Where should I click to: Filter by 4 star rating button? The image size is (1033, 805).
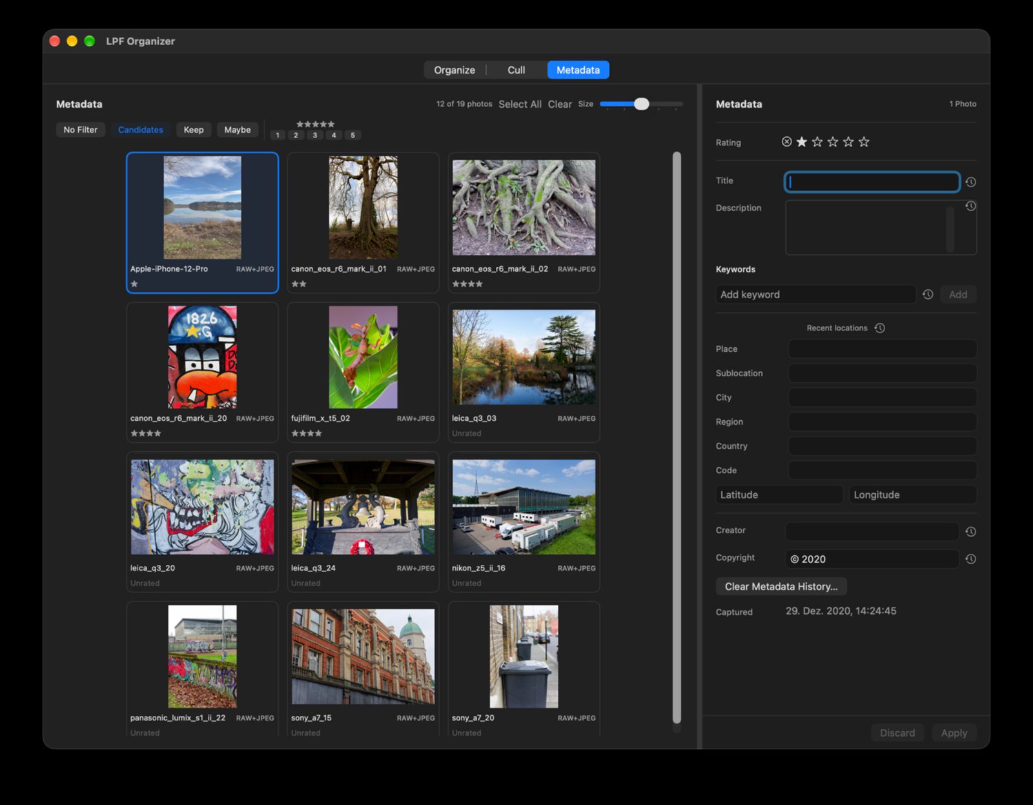point(334,136)
